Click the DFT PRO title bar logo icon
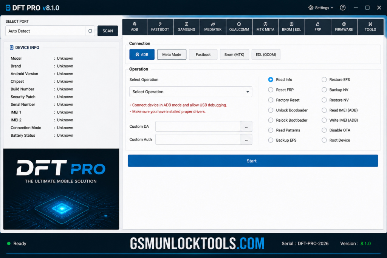Viewport: 387px width, 258px height. 8,8
